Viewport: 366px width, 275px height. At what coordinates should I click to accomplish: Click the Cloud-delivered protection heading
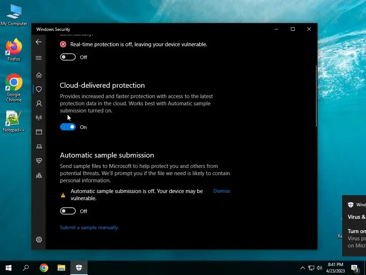click(x=102, y=85)
